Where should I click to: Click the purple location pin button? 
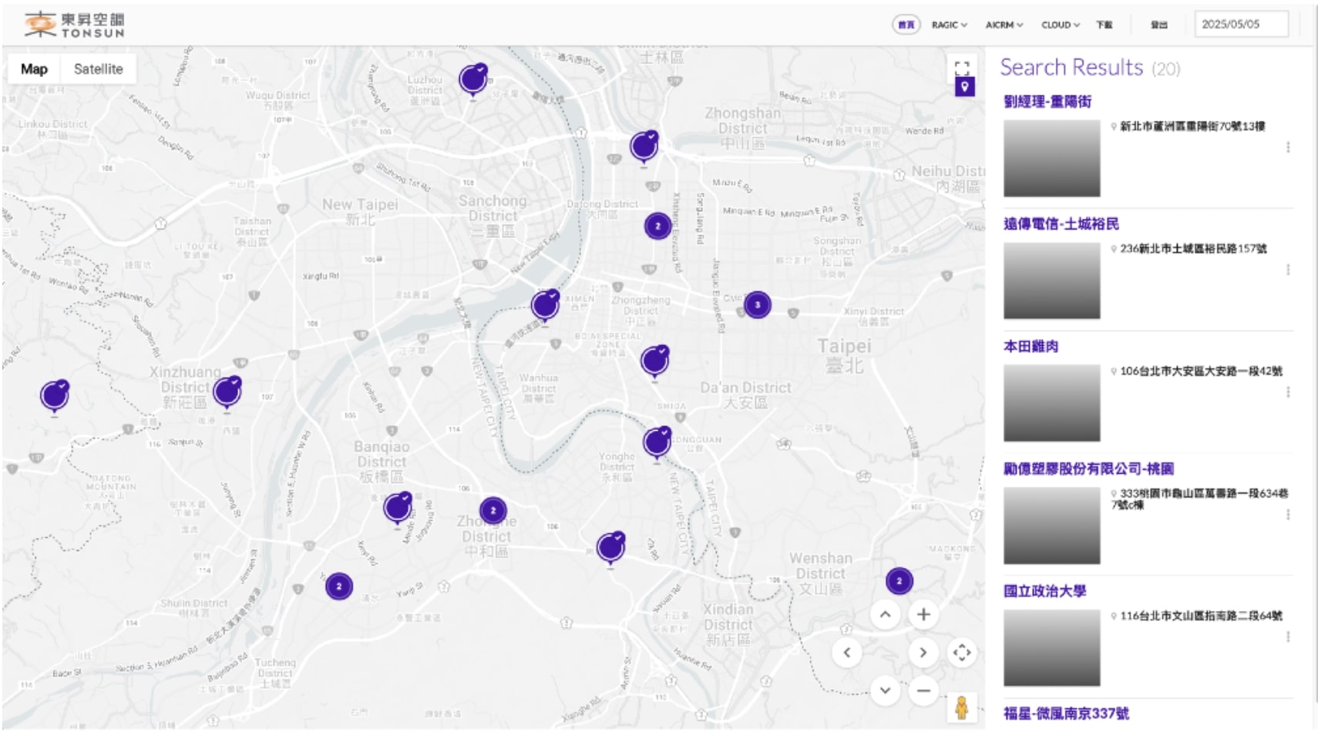pos(964,87)
